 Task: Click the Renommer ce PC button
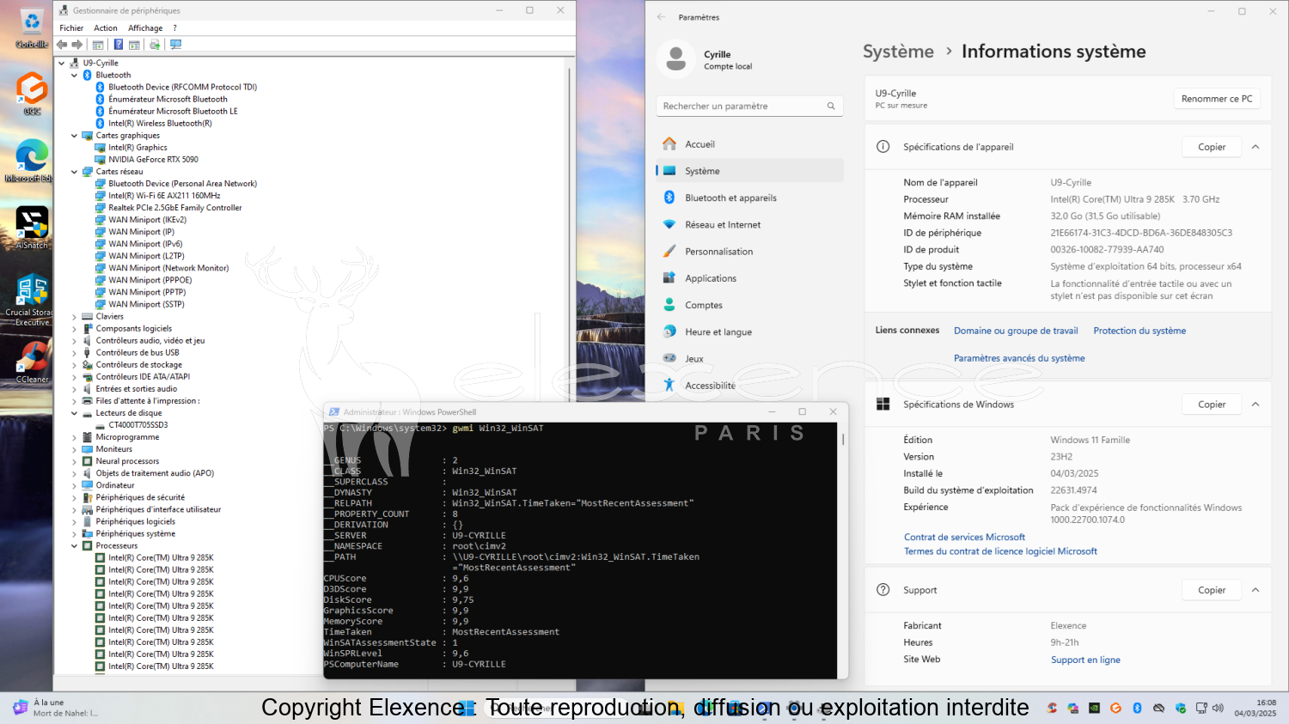point(1217,99)
